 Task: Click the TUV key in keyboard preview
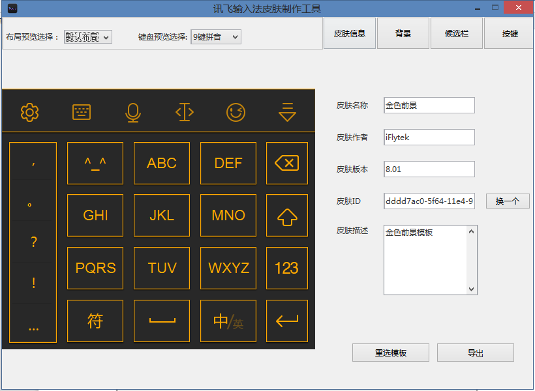162,268
